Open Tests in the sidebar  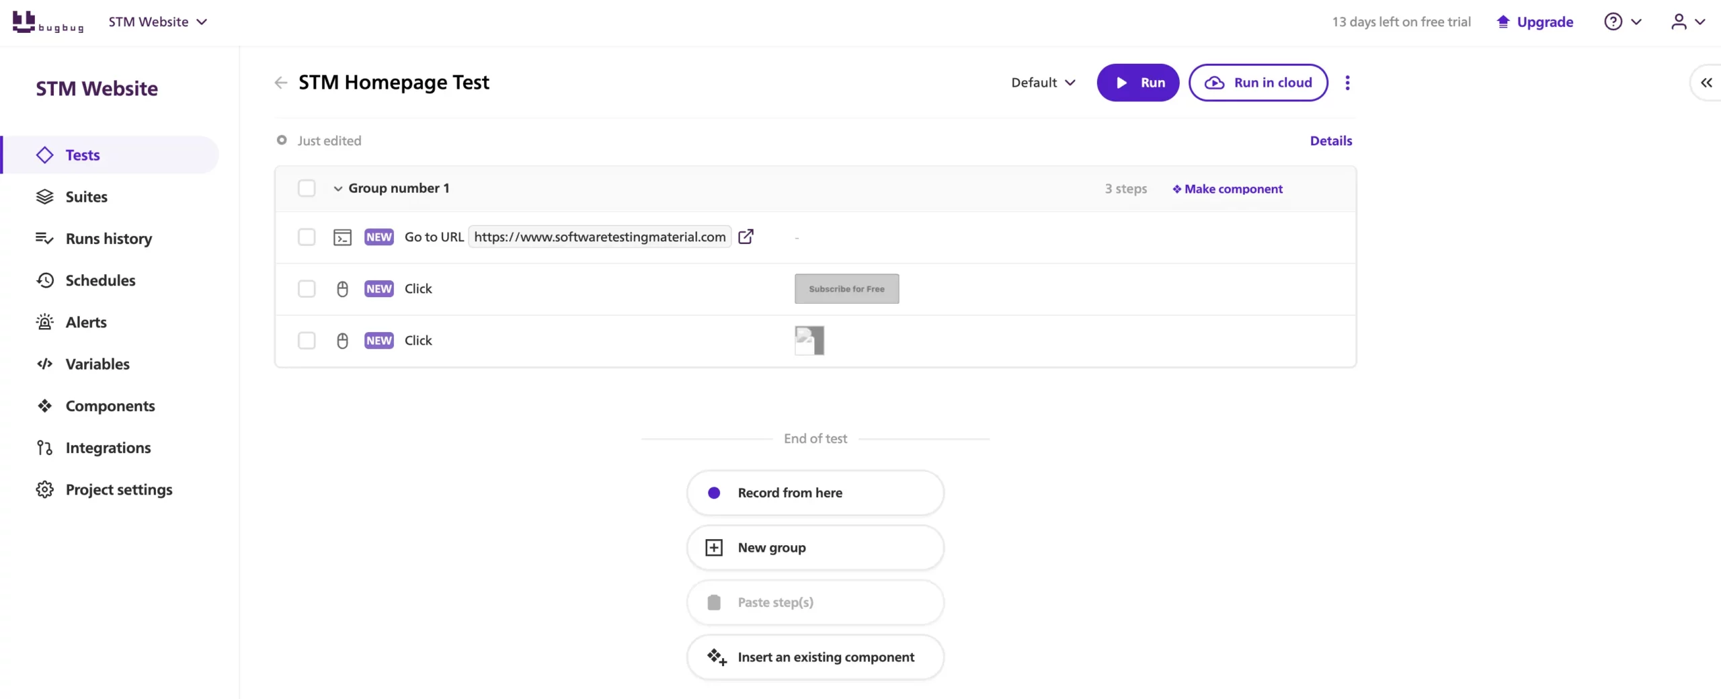coord(111,155)
